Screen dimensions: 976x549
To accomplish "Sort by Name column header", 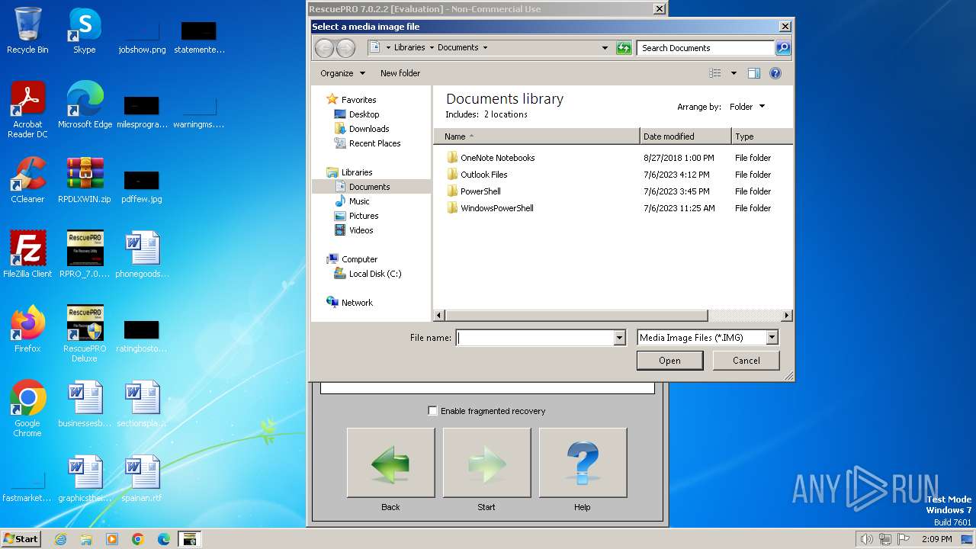I will (537, 136).
